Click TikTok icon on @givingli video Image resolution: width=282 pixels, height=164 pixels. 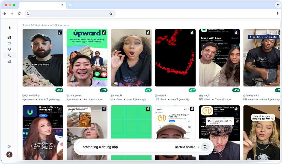tap(236, 33)
